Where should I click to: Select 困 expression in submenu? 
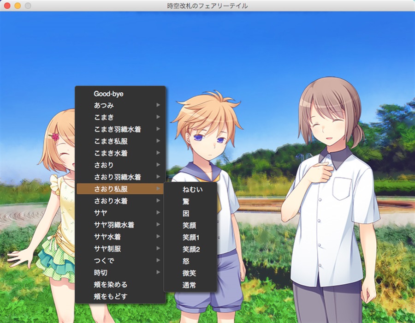(x=190, y=213)
